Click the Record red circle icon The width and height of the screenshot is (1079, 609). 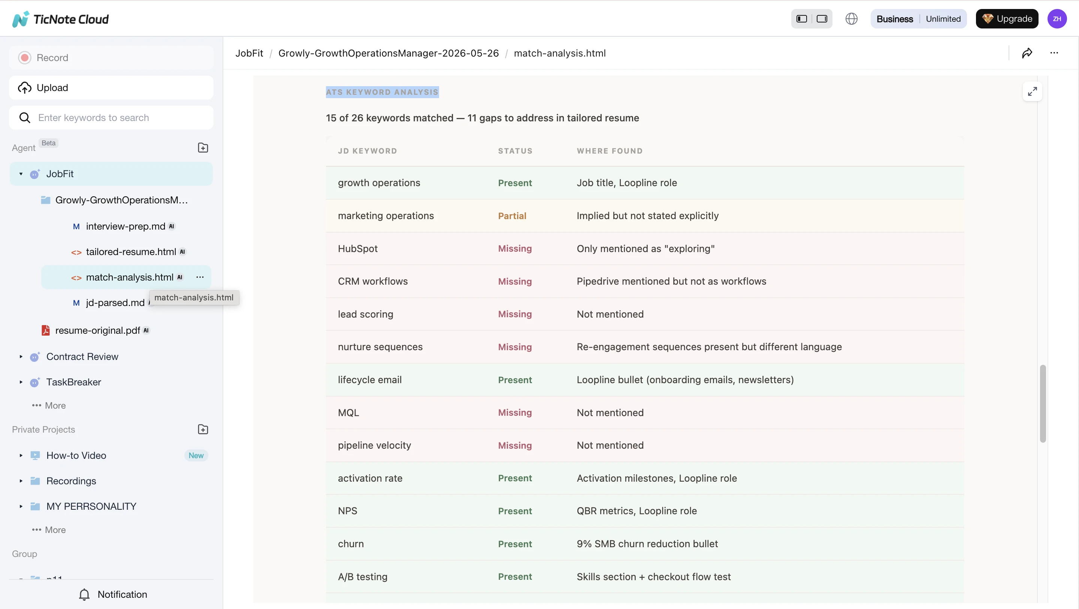coord(25,58)
